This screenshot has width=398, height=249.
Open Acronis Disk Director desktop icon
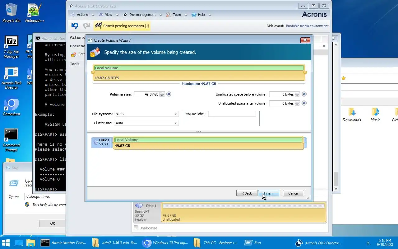[x=12, y=78]
